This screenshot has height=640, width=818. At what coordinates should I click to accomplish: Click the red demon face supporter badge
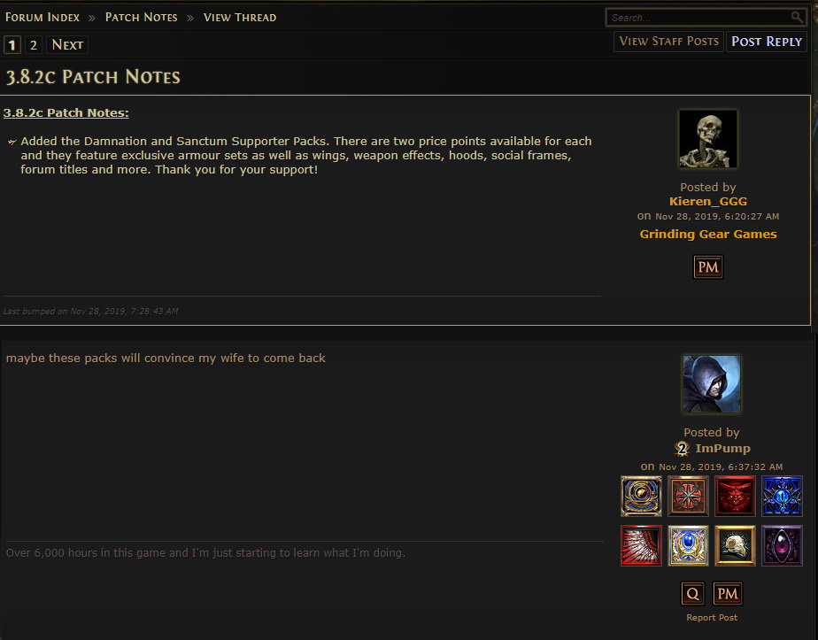pos(735,496)
